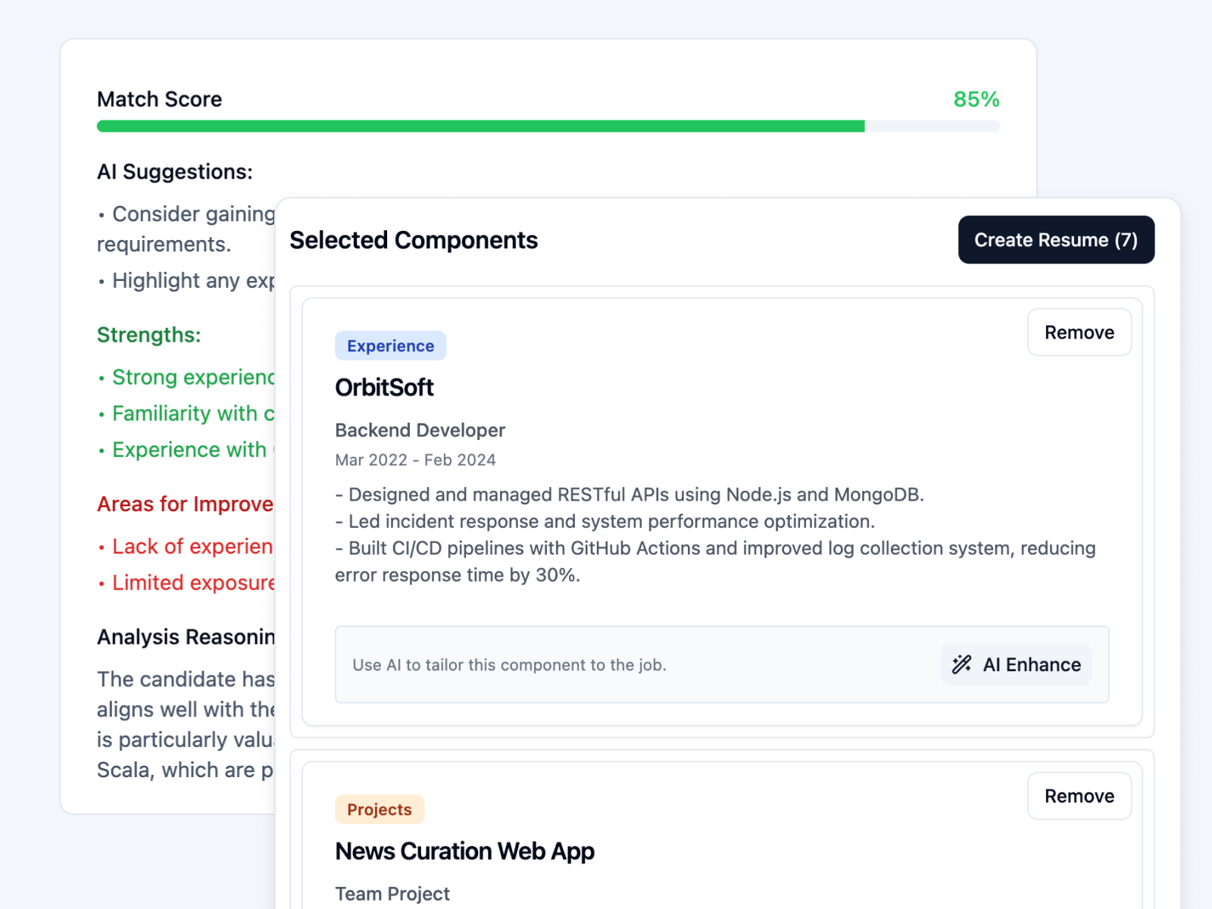Expand the Analysis Reasoning section
This screenshot has width=1212, height=909.
(x=184, y=636)
